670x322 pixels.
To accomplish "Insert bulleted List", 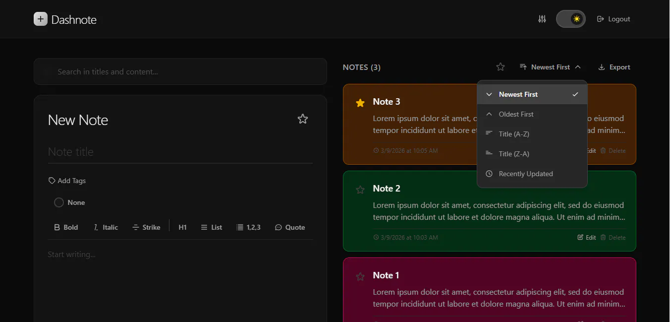I will [212, 227].
